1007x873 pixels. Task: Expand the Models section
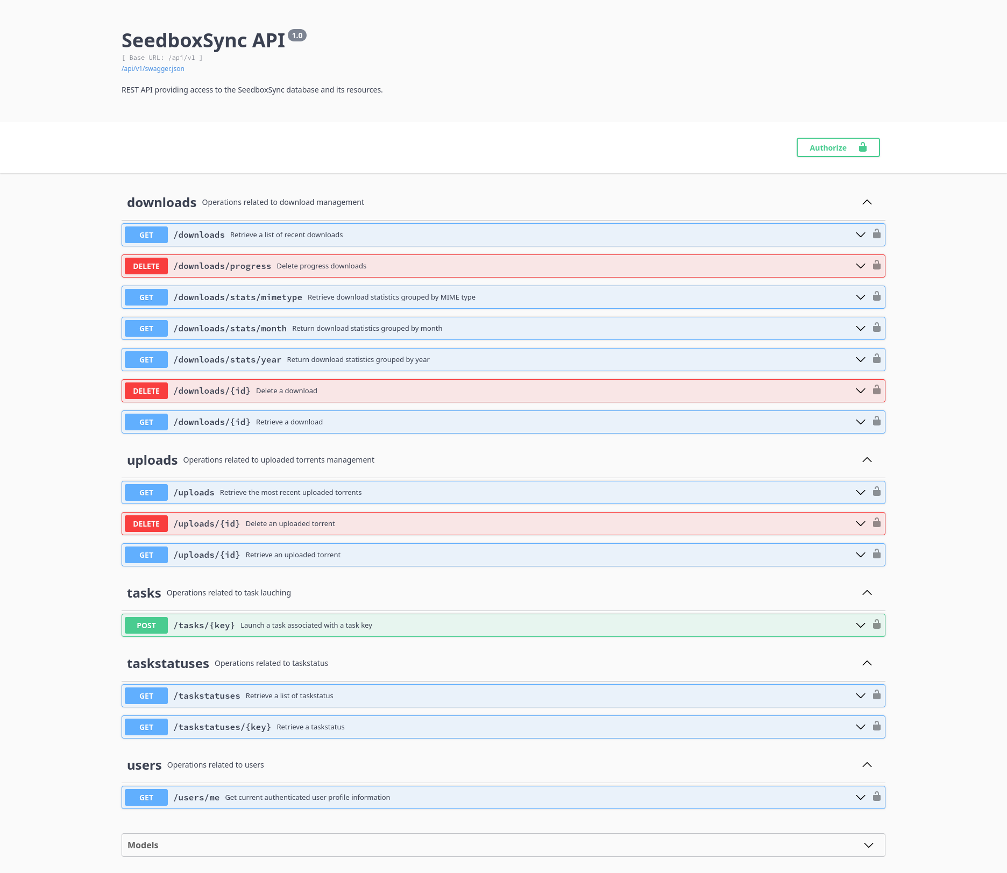[869, 846]
